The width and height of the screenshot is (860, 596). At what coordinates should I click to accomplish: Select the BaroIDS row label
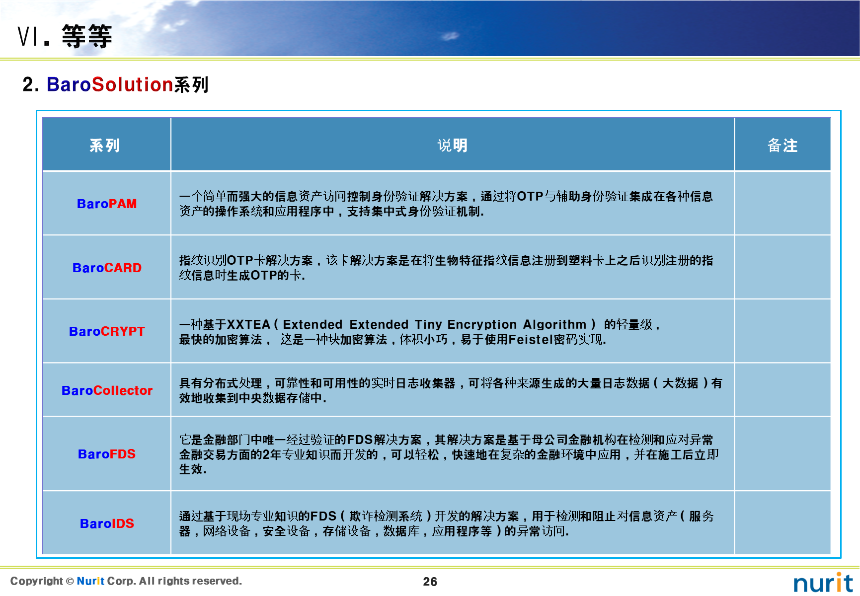pyautogui.click(x=107, y=523)
